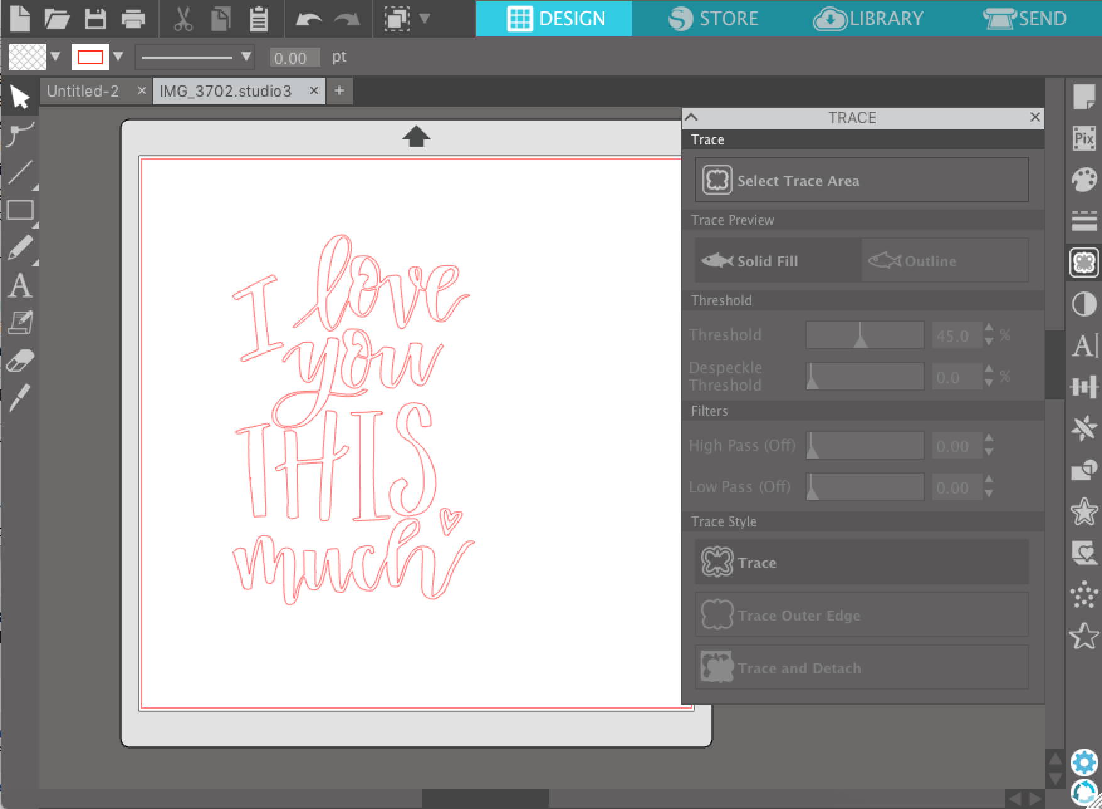Open the Fill color palette panel
This screenshot has width=1102, height=809.
(x=1084, y=180)
